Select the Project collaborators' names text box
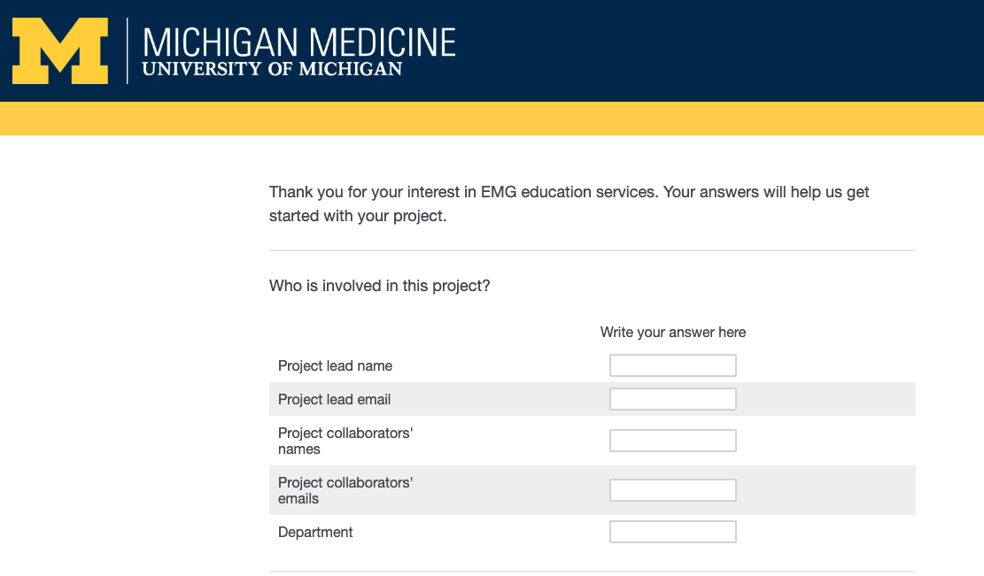The height and width of the screenshot is (576, 984). click(673, 441)
